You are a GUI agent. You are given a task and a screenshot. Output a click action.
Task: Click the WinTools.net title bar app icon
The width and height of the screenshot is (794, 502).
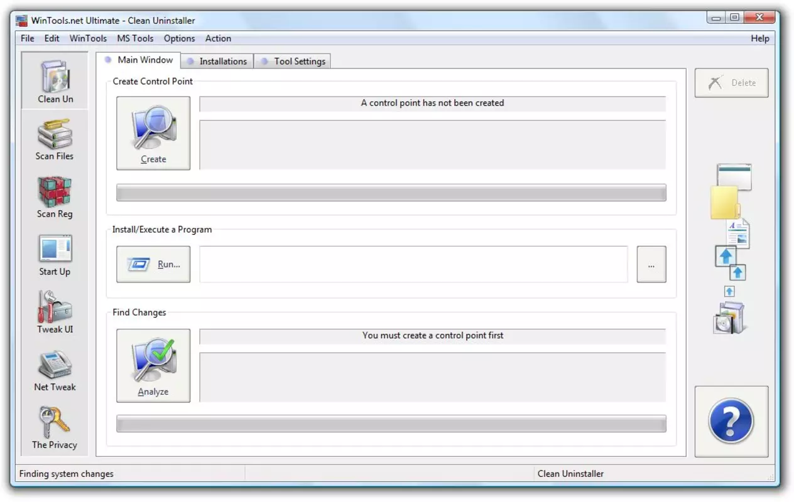point(21,20)
